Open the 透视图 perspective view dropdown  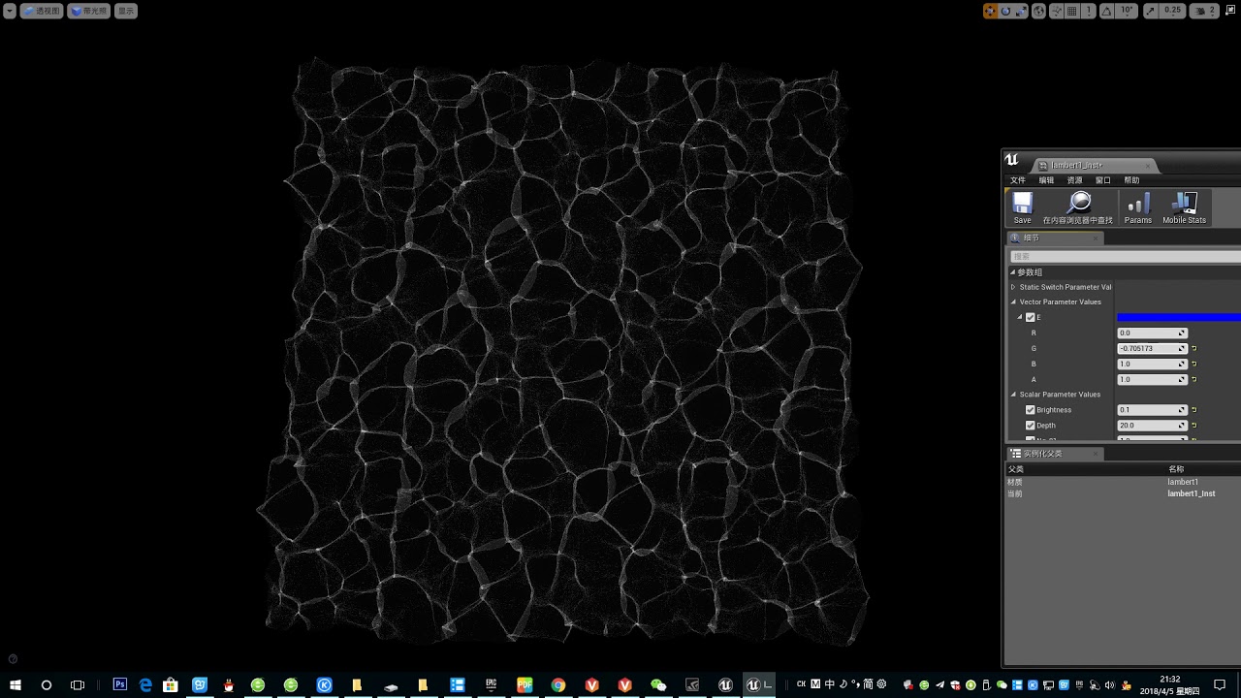[42, 11]
